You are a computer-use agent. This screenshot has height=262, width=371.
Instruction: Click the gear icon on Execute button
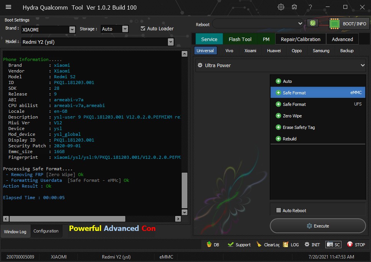pos(309,226)
